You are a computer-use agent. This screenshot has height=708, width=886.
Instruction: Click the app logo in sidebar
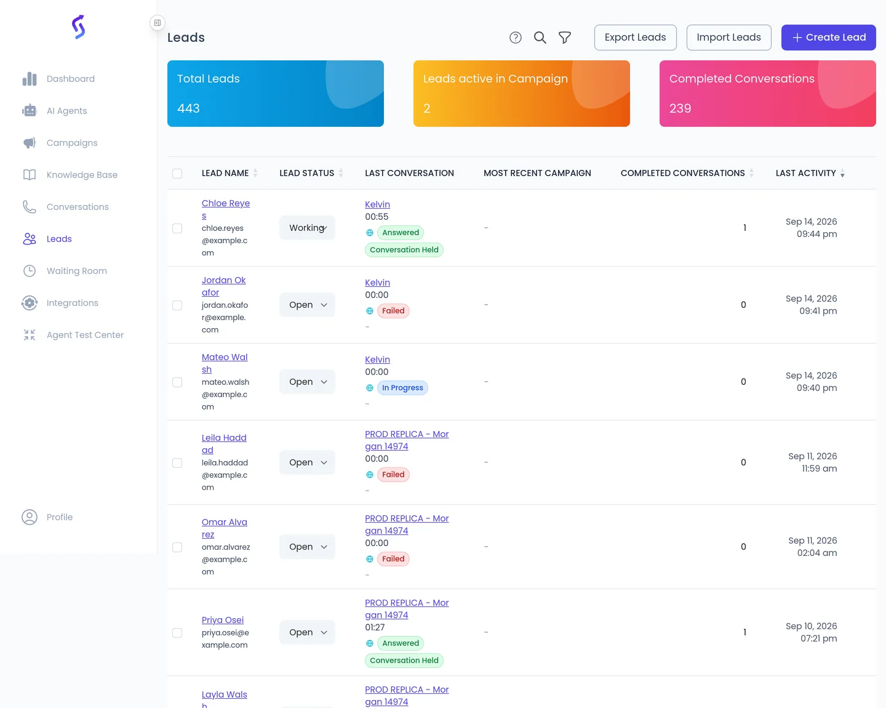[x=78, y=27]
